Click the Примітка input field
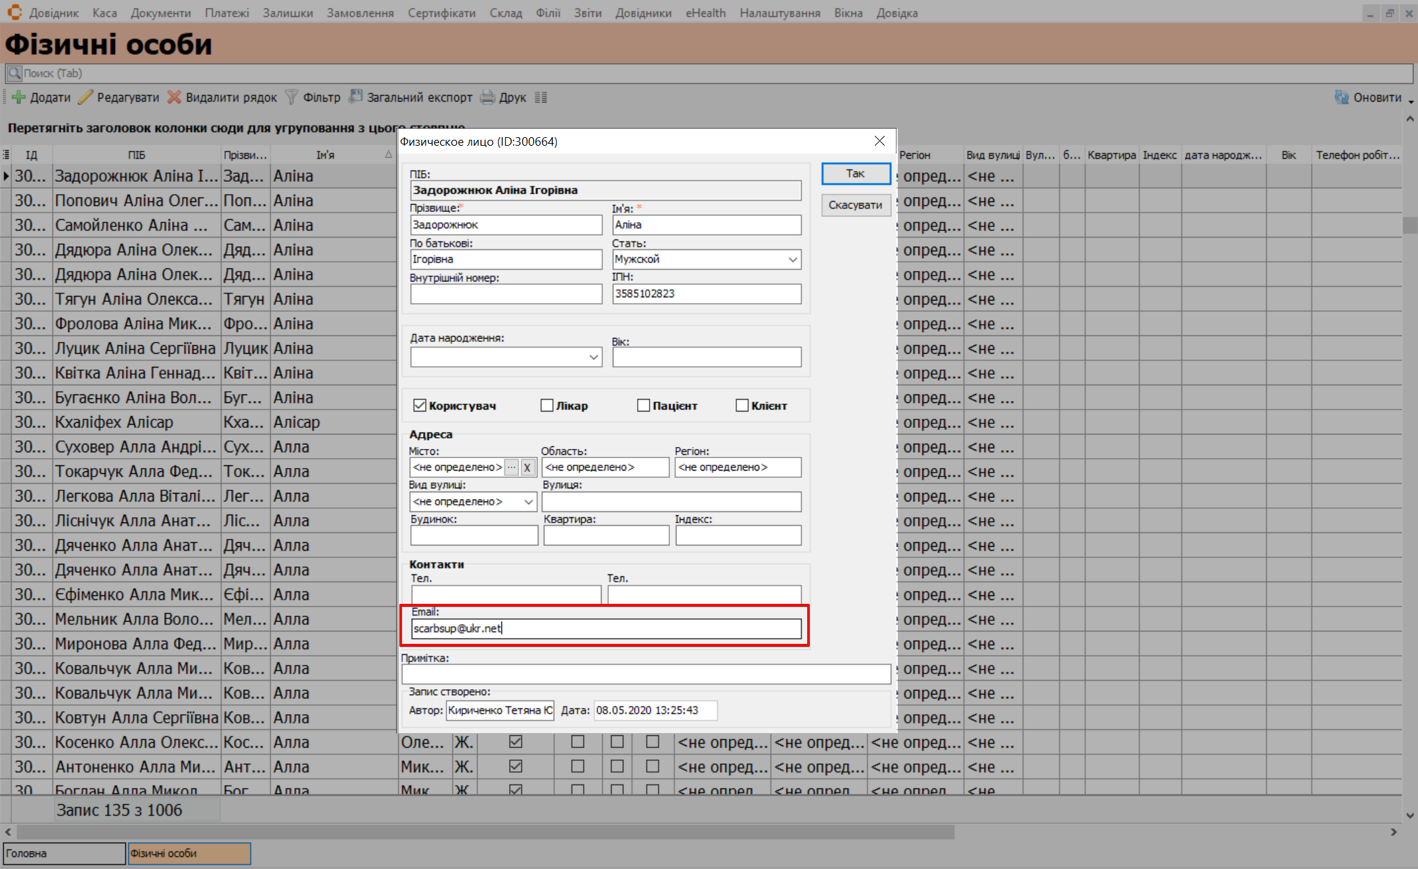Viewport: 1418px width, 869px height. 646,674
